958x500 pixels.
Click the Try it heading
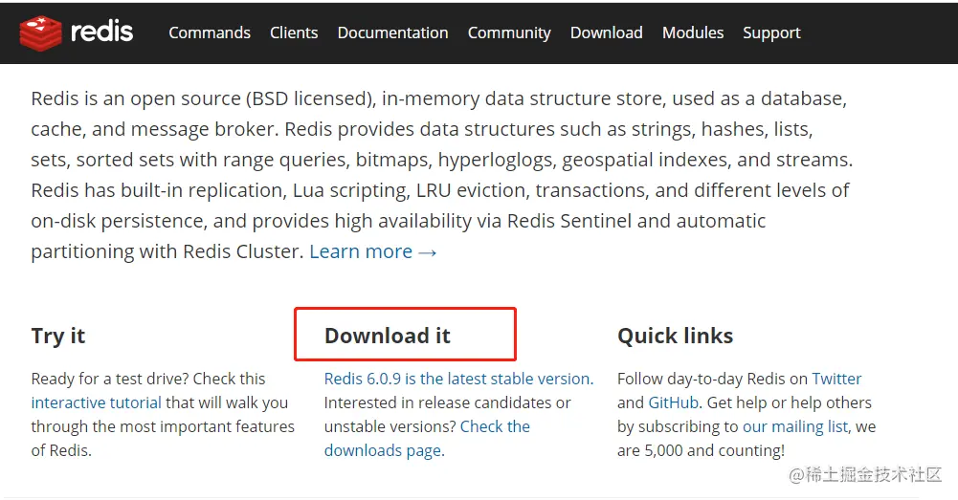click(58, 336)
